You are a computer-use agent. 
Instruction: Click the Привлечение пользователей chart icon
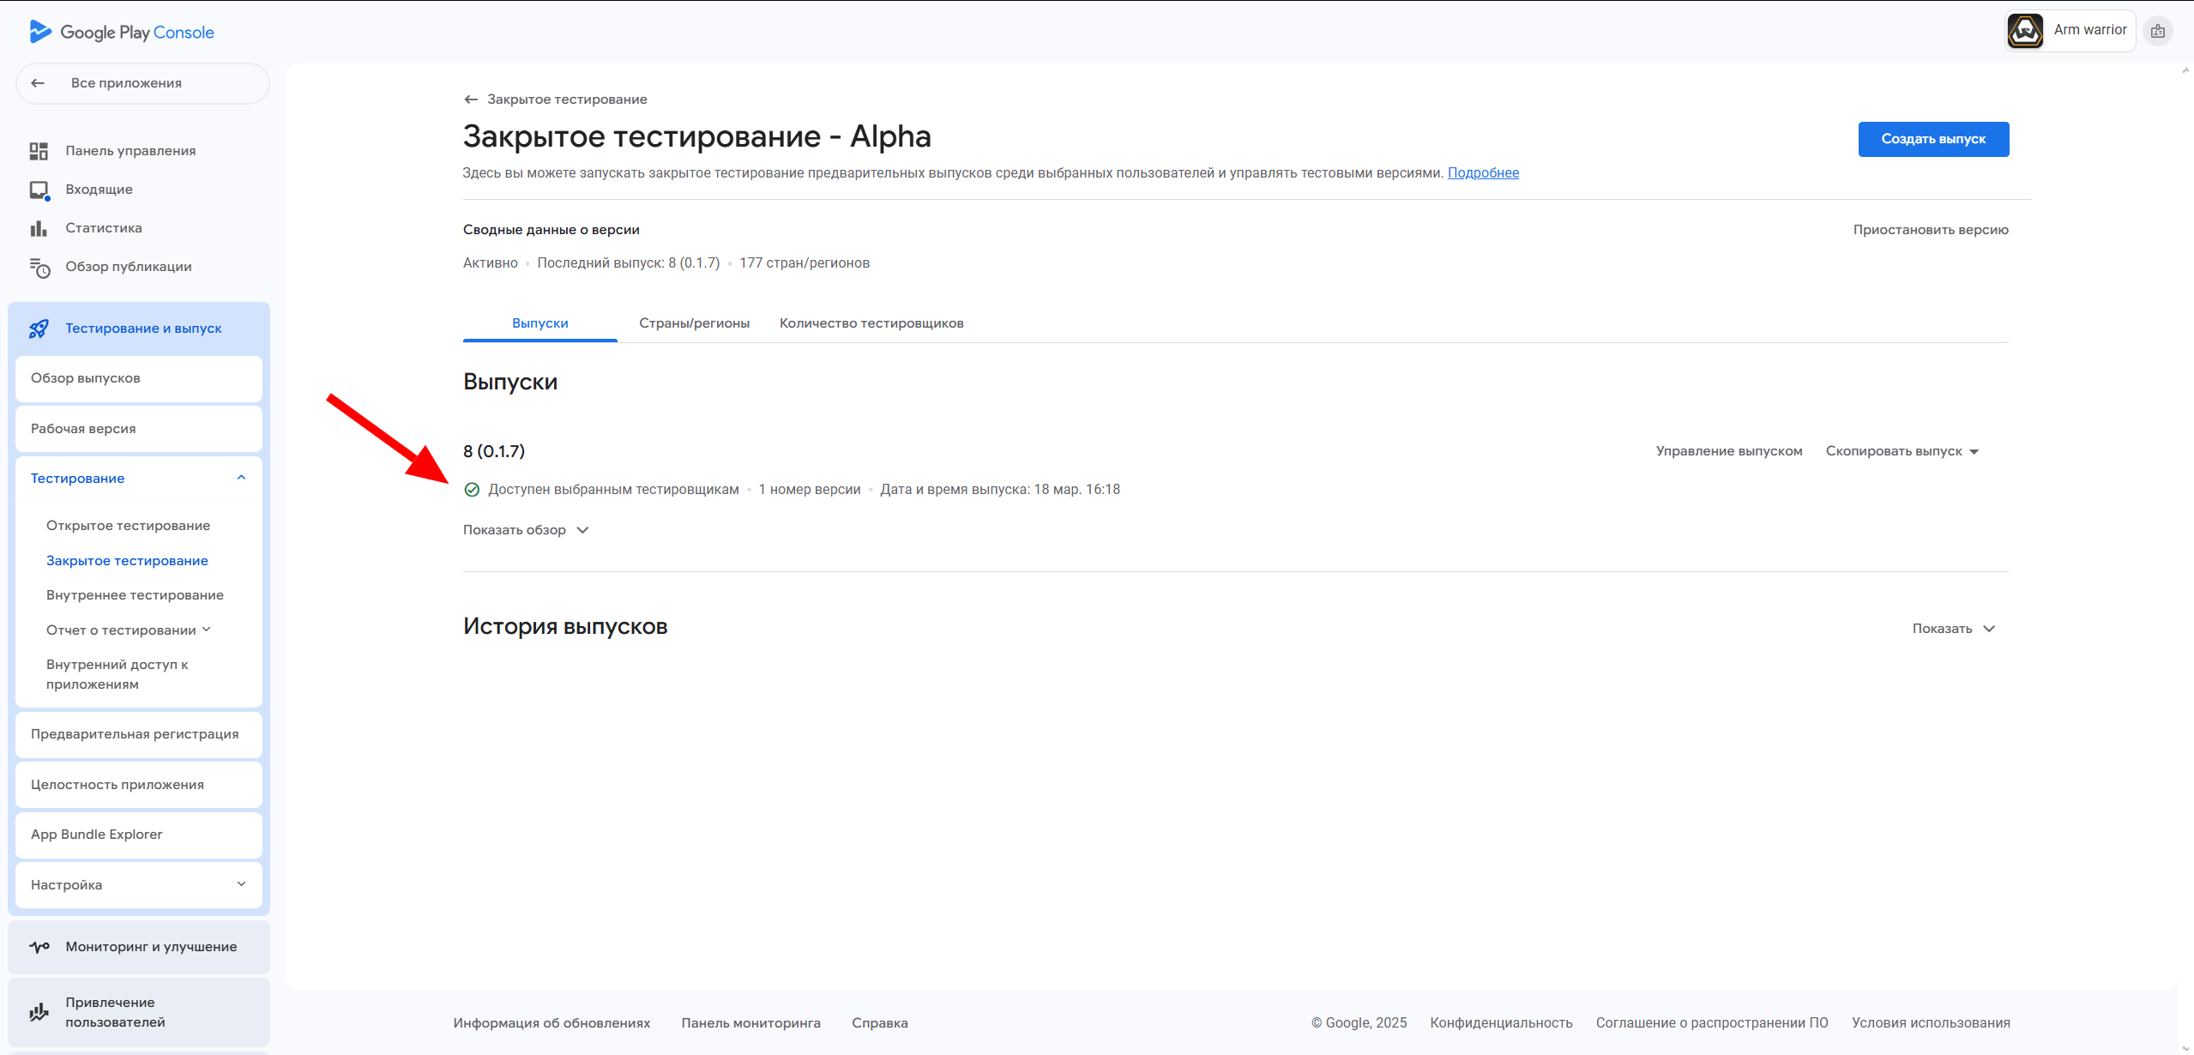tap(39, 1012)
